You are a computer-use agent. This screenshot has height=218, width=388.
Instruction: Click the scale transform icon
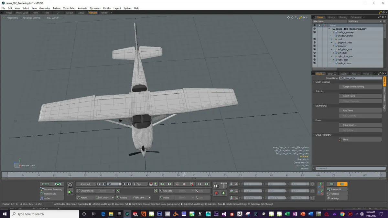point(231,198)
